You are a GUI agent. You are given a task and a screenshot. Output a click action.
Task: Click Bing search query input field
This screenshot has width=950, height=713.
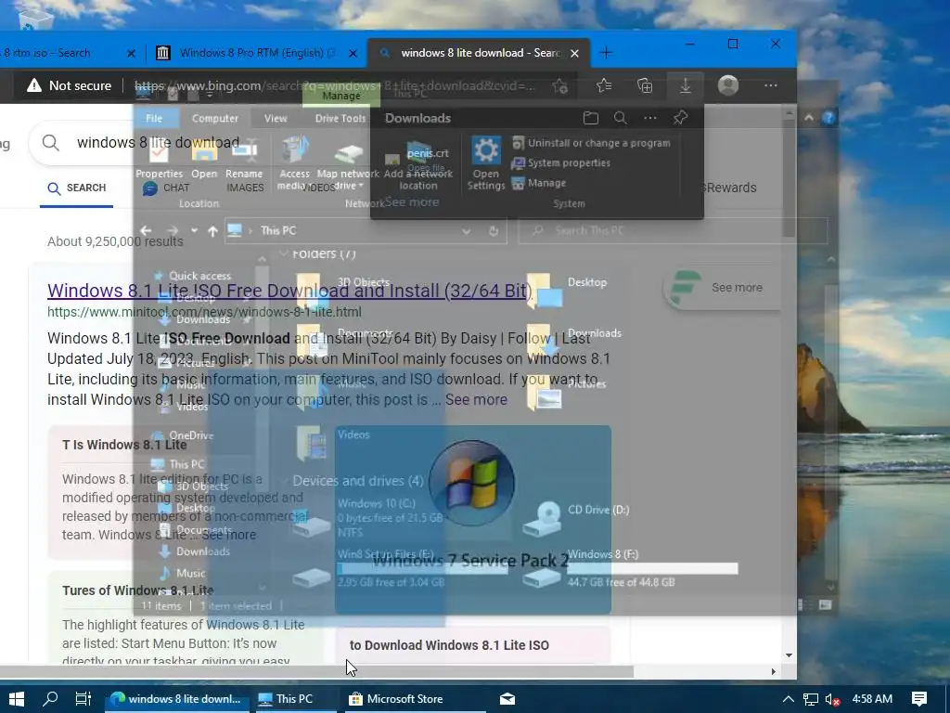point(158,142)
